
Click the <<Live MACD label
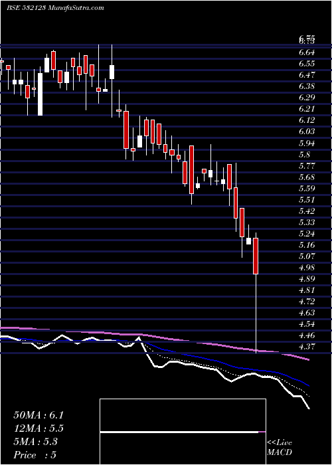280,448
